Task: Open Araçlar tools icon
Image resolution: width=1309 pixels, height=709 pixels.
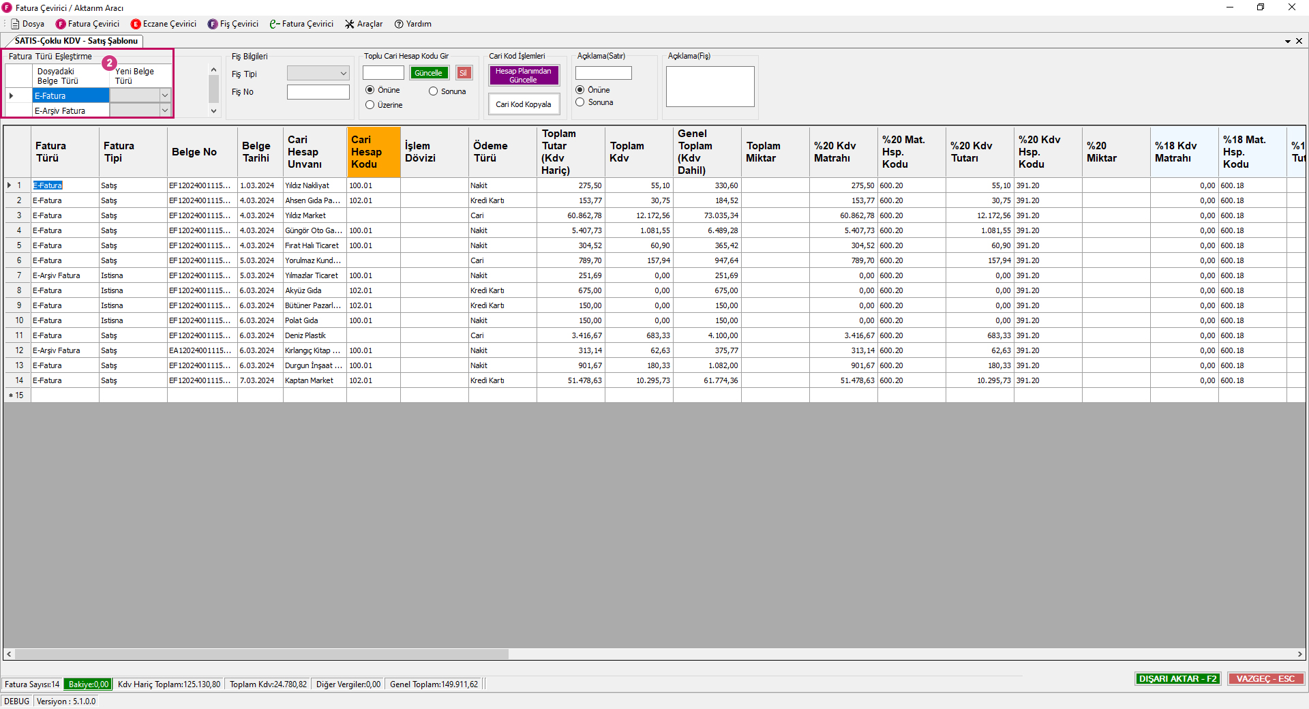Action: (x=350, y=24)
